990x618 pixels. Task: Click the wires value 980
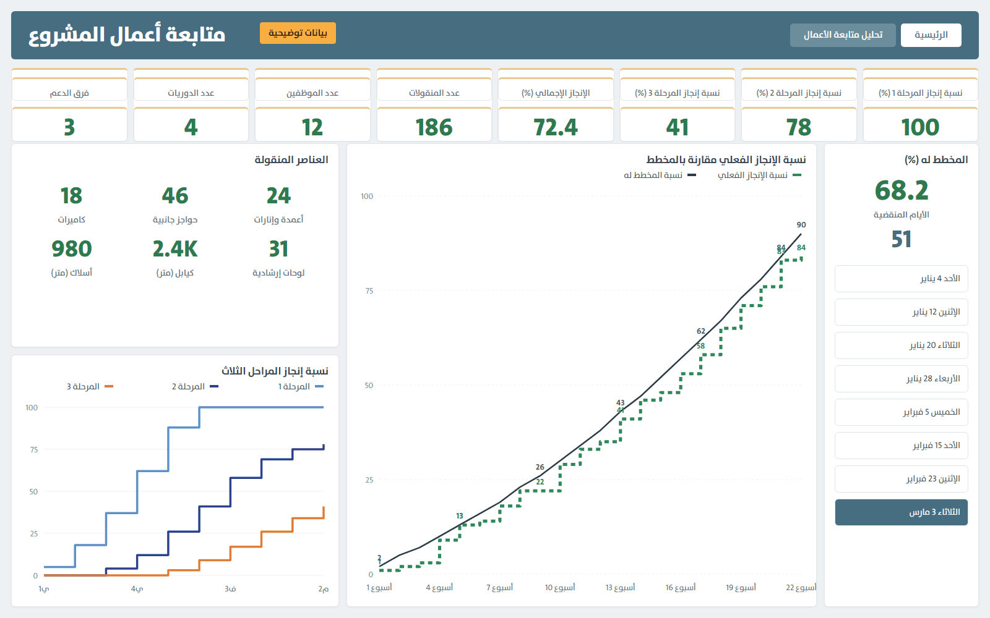tap(72, 249)
